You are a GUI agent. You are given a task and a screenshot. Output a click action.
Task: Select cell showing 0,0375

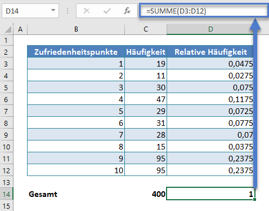coord(210,147)
